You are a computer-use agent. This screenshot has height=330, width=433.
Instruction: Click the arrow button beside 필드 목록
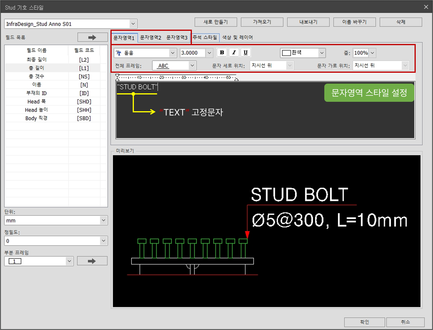(x=92, y=37)
